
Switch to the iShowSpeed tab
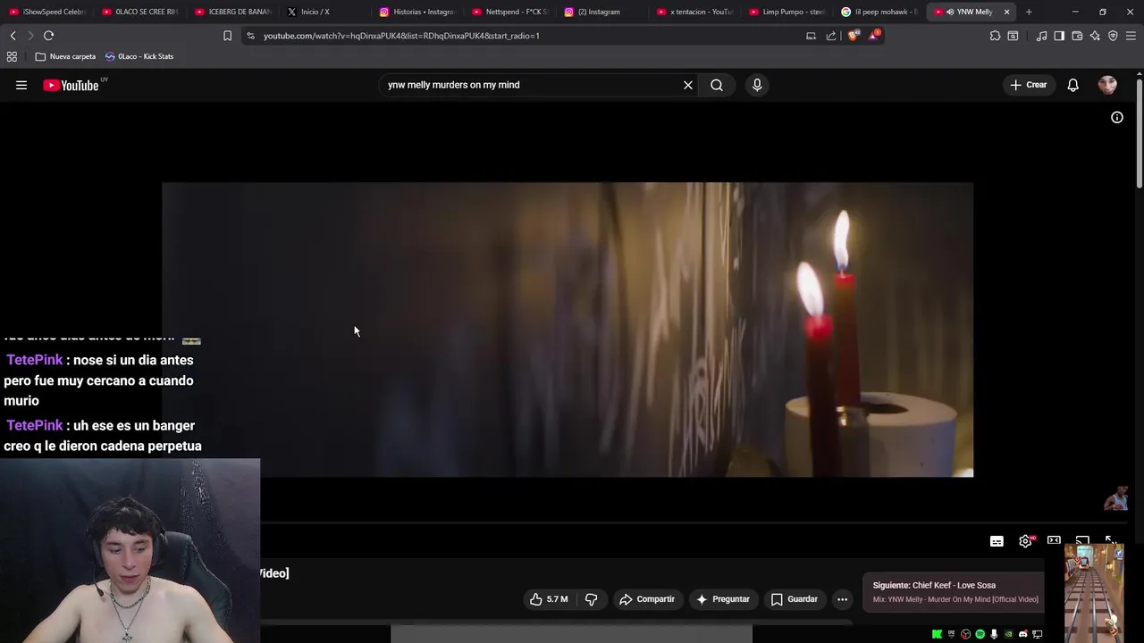click(x=47, y=12)
